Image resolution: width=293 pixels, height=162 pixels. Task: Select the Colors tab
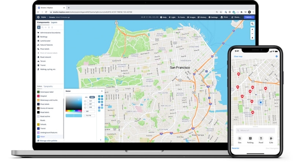coord(40,86)
